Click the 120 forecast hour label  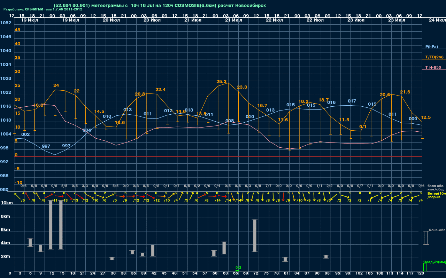tap(420, 274)
